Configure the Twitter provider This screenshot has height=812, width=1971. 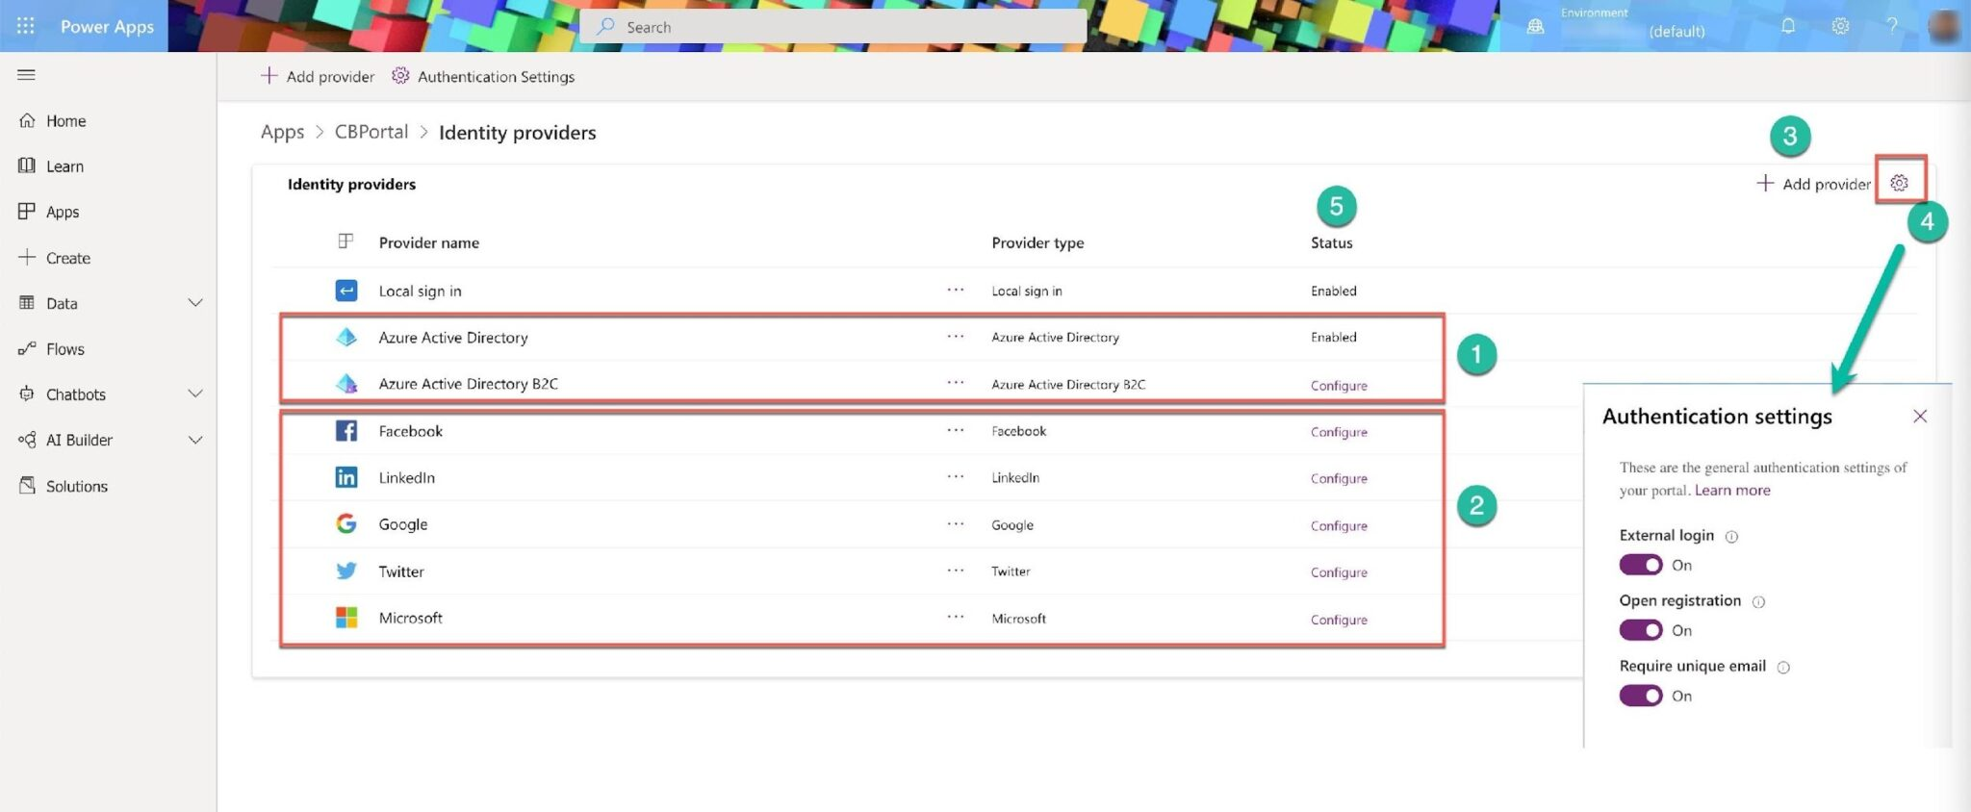(1339, 571)
